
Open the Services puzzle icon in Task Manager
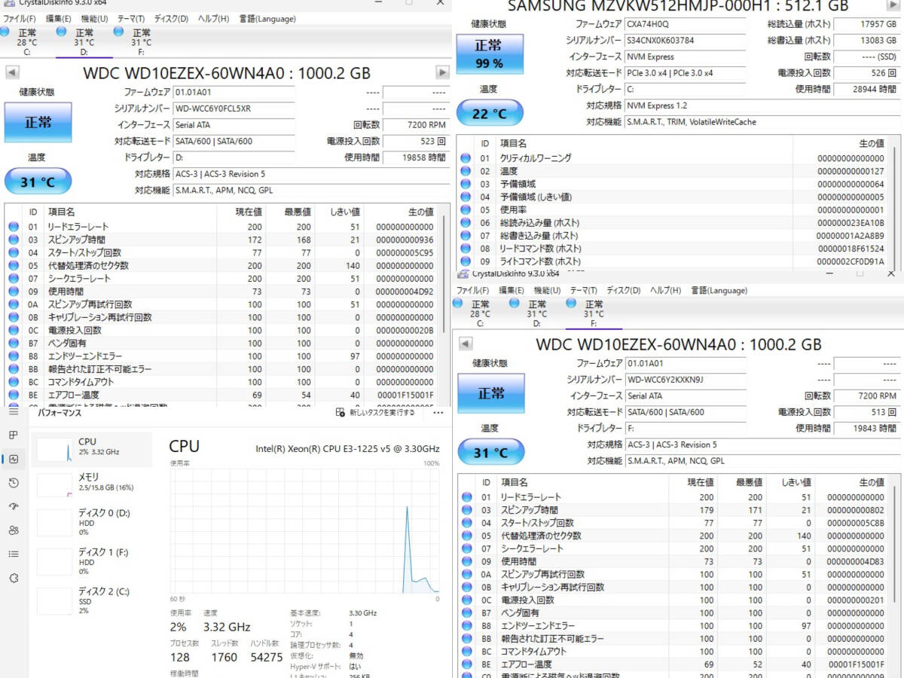click(13, 578)
